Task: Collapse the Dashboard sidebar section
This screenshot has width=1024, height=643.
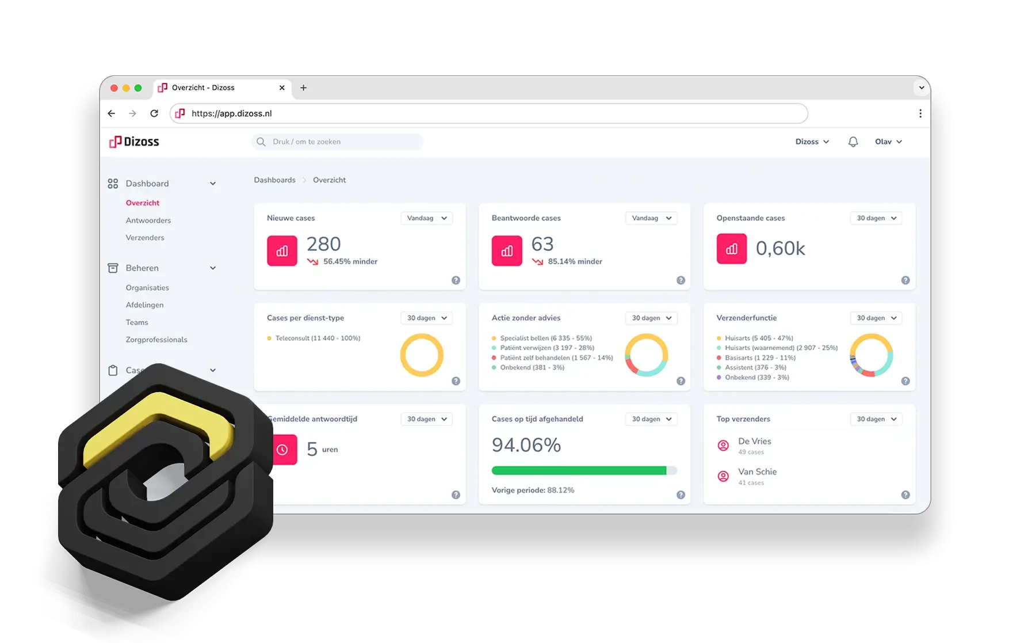Action: [x=213, y=184]
